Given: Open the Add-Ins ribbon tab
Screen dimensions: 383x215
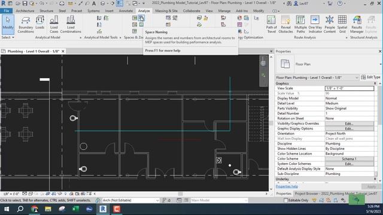Looking at the screenshot, I should tap(242, 11).
